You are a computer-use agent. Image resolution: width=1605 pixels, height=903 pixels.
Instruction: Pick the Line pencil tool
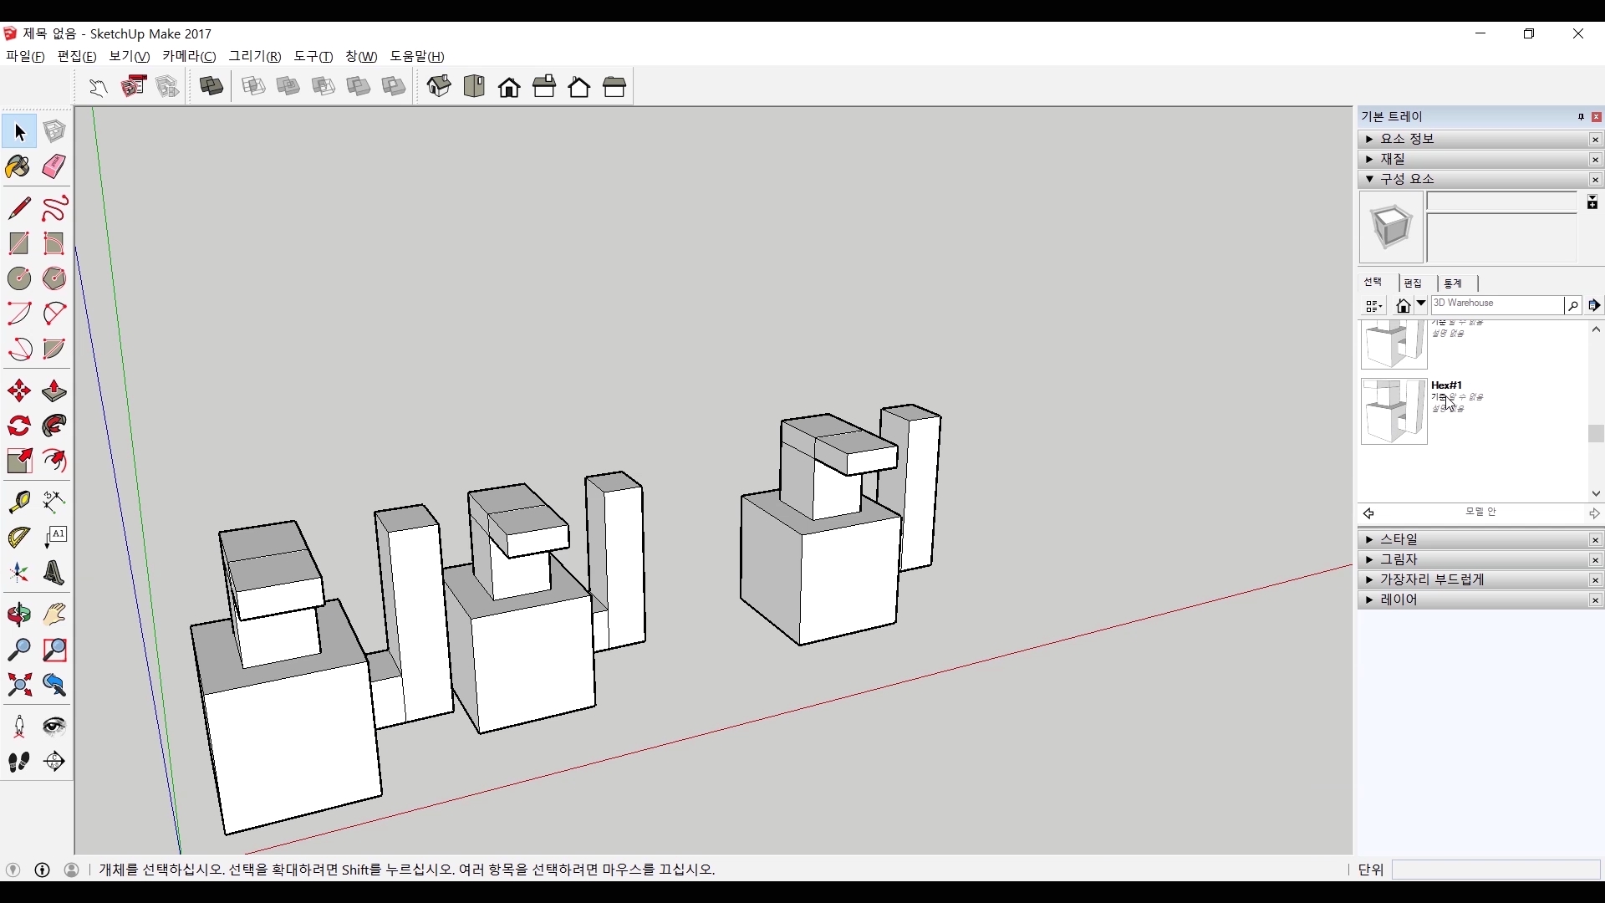point(18,208)
